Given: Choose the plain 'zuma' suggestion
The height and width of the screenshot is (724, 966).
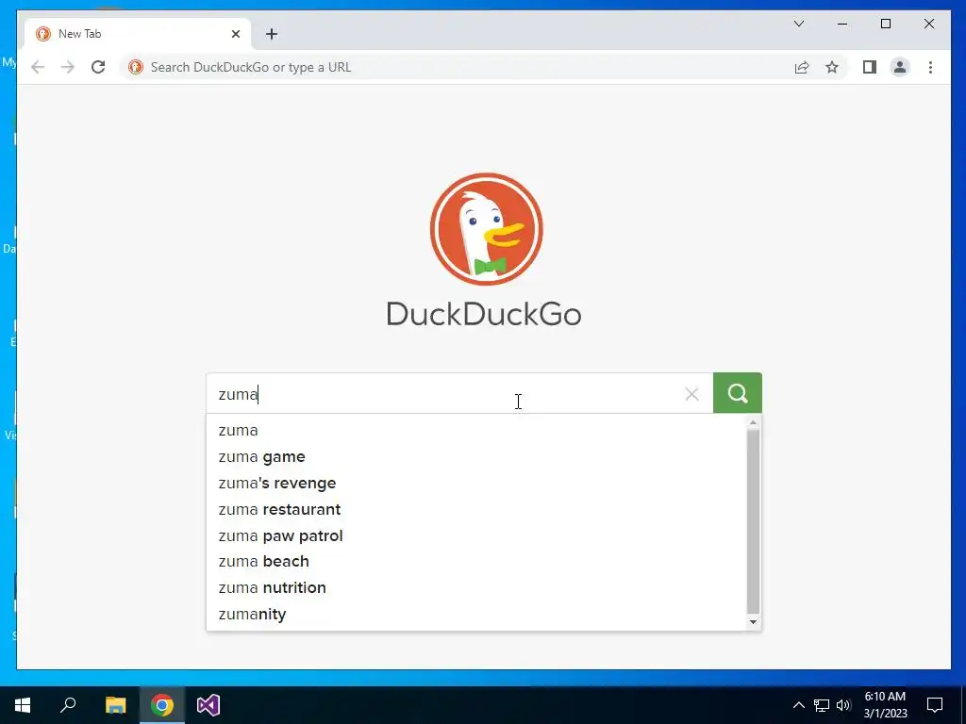Looking at the screenshot, I should [x=476, y=430].
